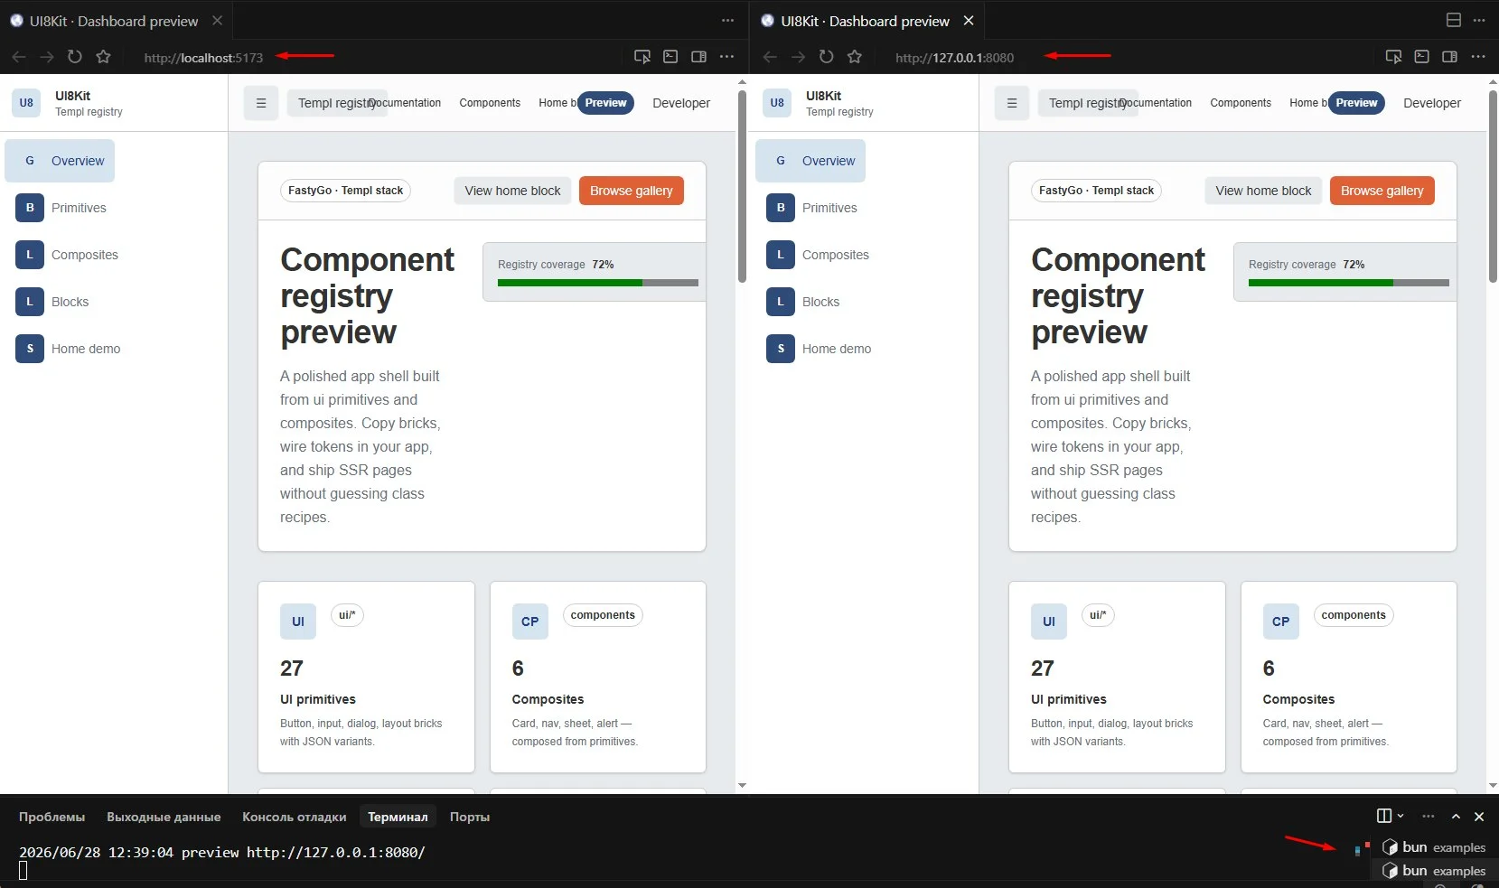
Task: Open more actions menu of left tab group
Action: point(727,20)
